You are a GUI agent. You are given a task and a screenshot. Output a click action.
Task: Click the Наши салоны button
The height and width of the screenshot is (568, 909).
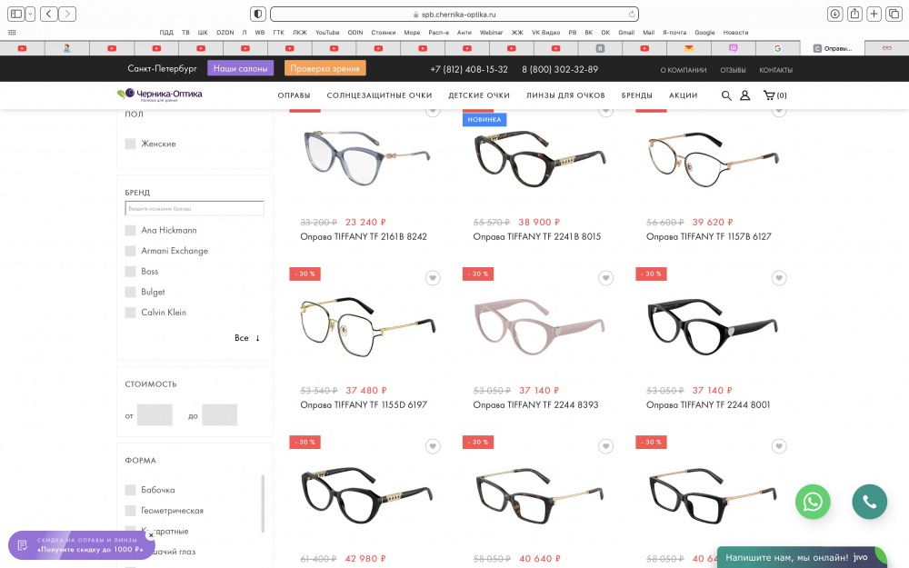click(241, 68)
